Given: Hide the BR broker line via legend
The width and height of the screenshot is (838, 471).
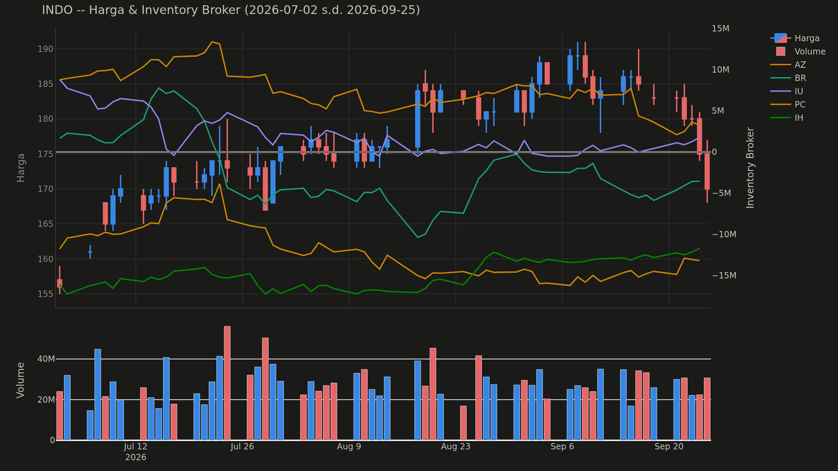Looking at the screenshot, I should click(788, 78).
